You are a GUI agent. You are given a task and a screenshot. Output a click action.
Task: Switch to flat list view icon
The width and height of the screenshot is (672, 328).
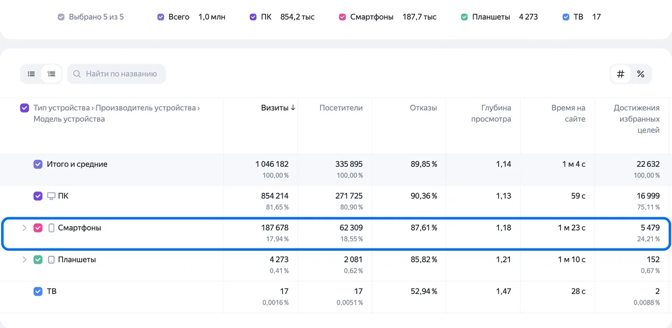coord(31,74)
